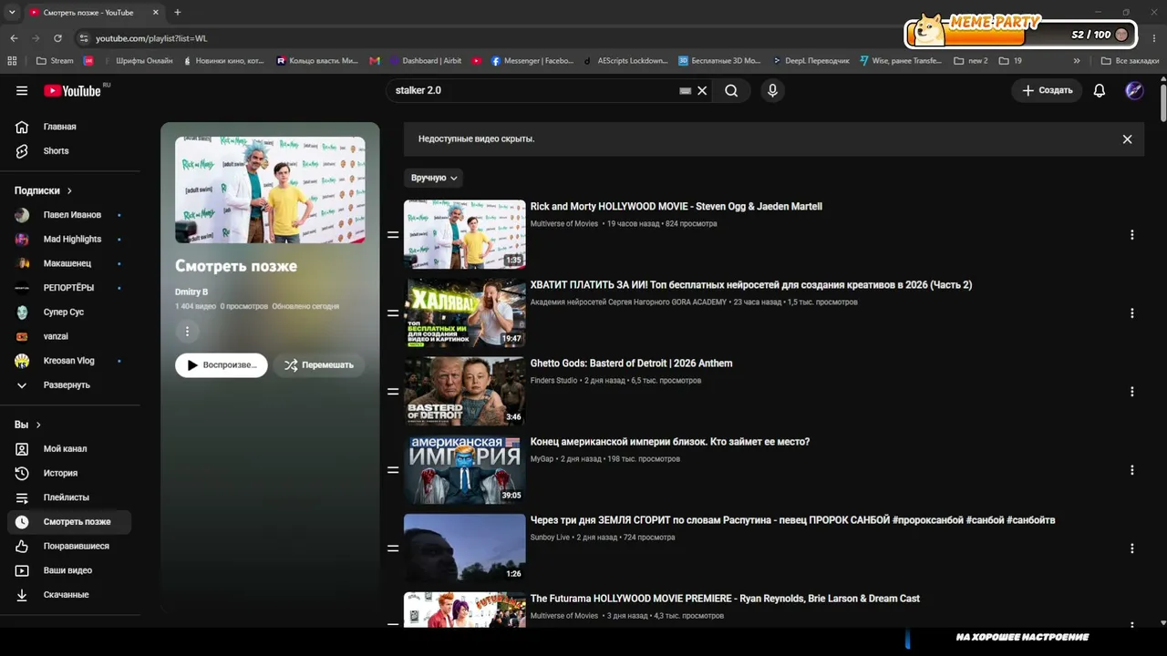This screenshot has height=656, width=1167.
Task: Click the reorder handle of Ghetto Gods video
Action: point(393,392)
